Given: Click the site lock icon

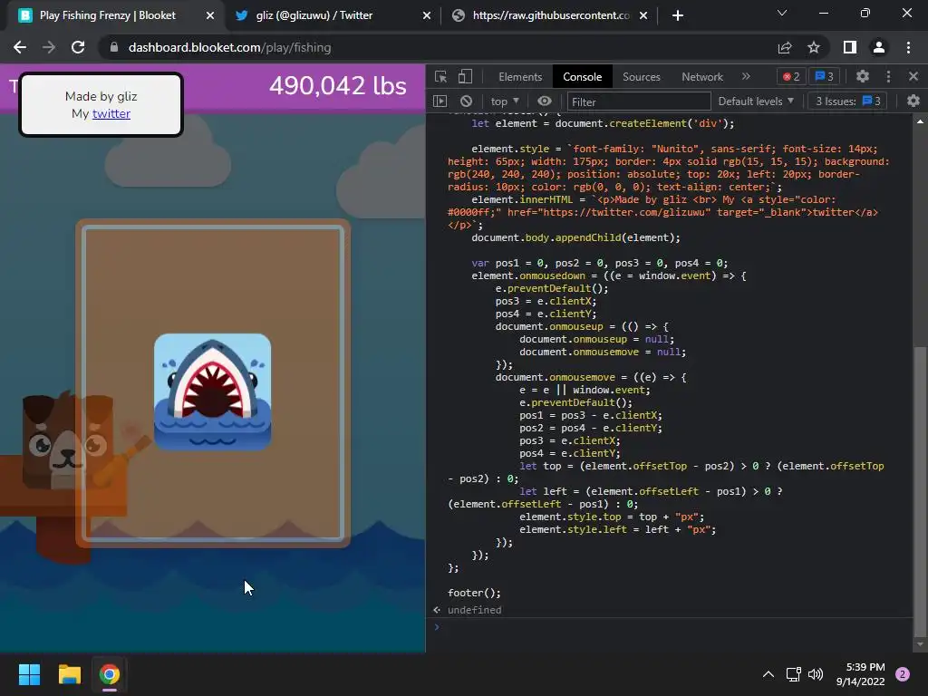Looking at the screenshot, I should (114, 47).
